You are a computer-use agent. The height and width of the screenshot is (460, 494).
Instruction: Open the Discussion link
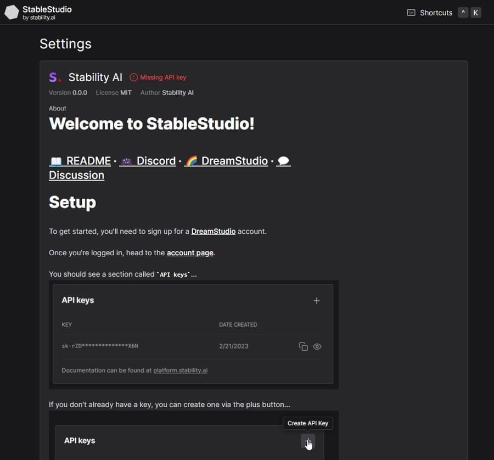pyautogui.click(x=76, y=175)
